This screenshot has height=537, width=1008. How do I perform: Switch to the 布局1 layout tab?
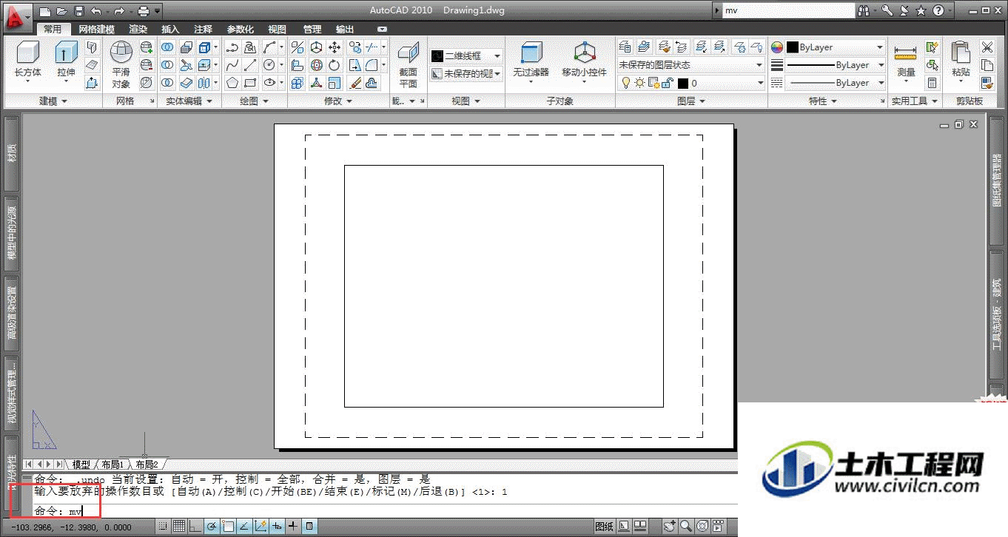coord(112,465)
